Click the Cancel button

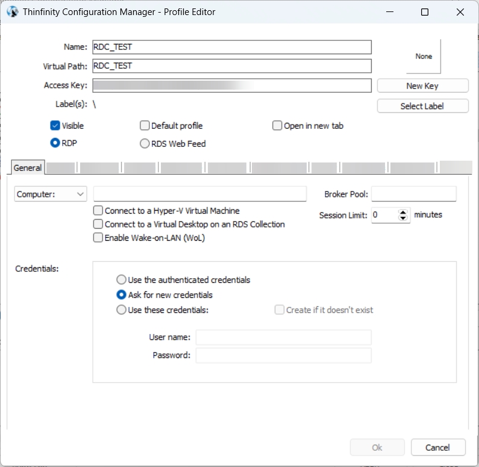click(x=438, y=447)
